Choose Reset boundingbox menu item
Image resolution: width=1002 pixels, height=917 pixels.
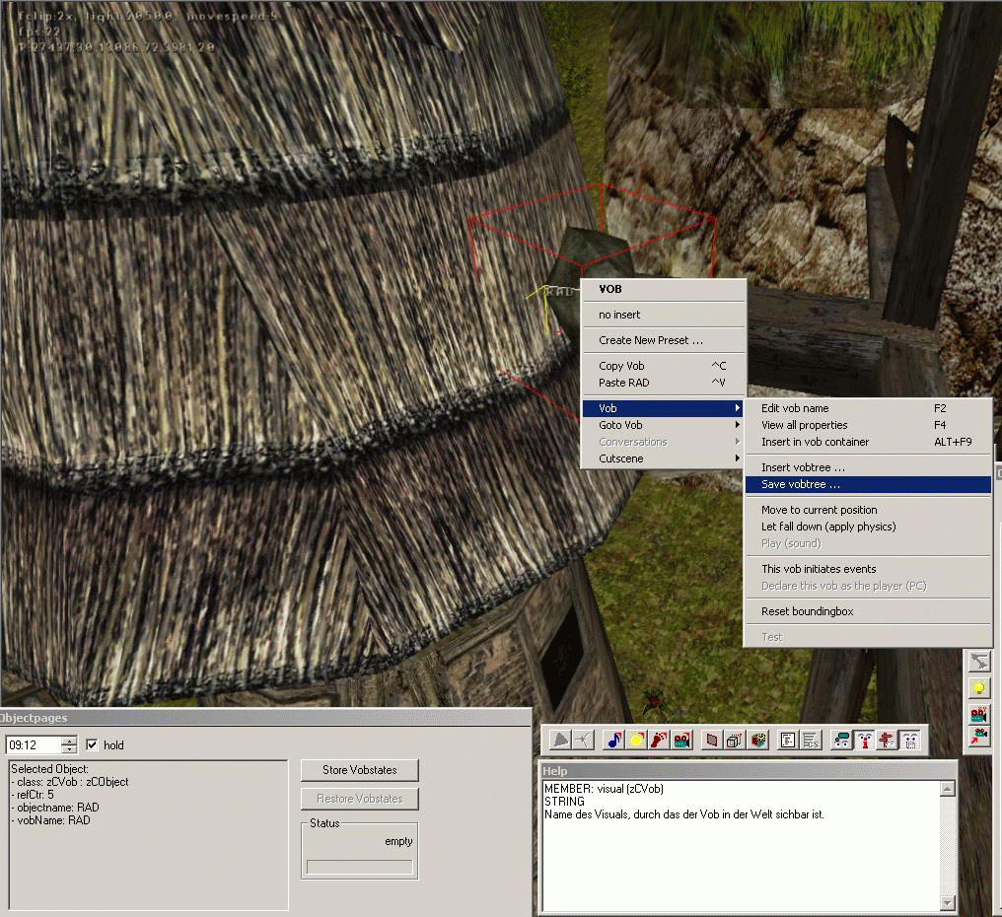pos(868,611)
